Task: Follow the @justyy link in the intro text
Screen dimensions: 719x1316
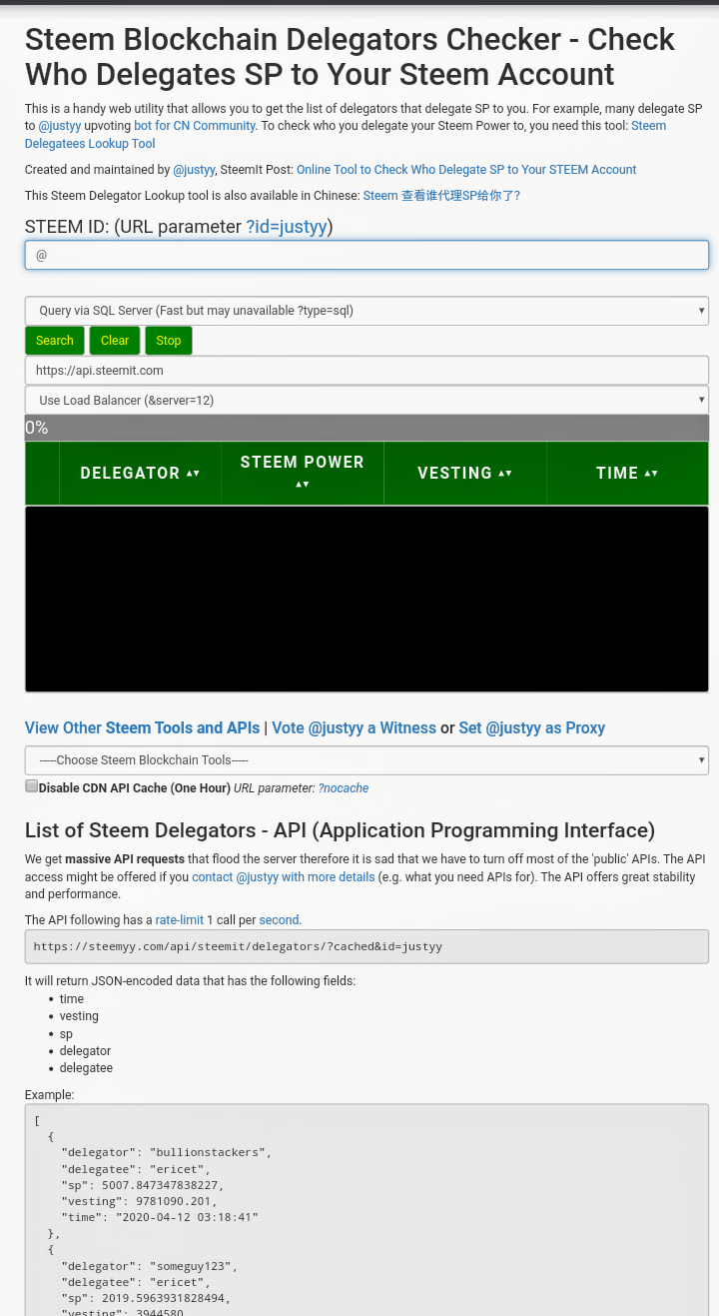Action: pyautogui.click(x=60, y=126)
